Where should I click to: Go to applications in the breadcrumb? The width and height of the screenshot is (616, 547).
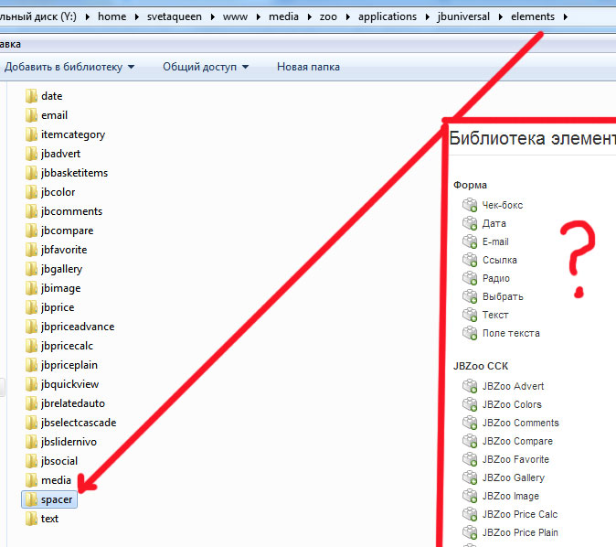pyautogui.click(x=388, y=16)
